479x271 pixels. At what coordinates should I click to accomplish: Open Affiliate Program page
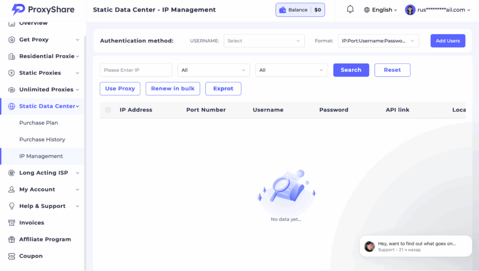click(45, 240)
